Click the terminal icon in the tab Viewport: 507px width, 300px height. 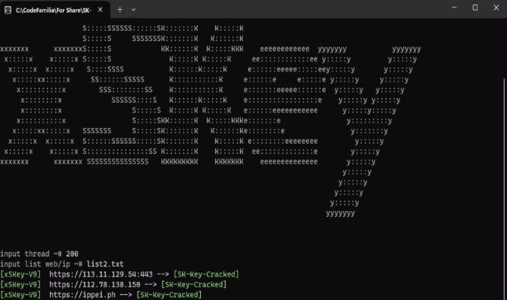(7, 10)
